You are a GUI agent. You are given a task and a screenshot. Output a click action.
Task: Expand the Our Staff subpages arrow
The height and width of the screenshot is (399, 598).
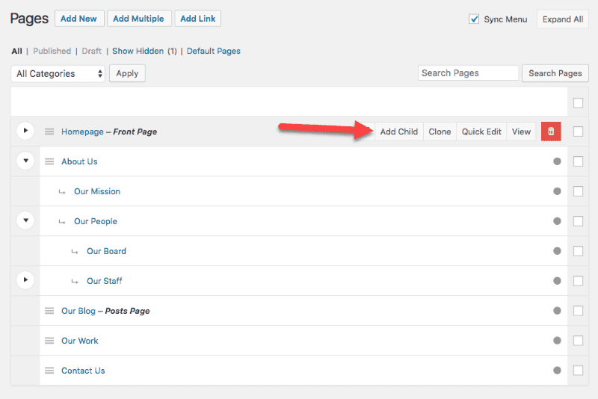point(25,280)
